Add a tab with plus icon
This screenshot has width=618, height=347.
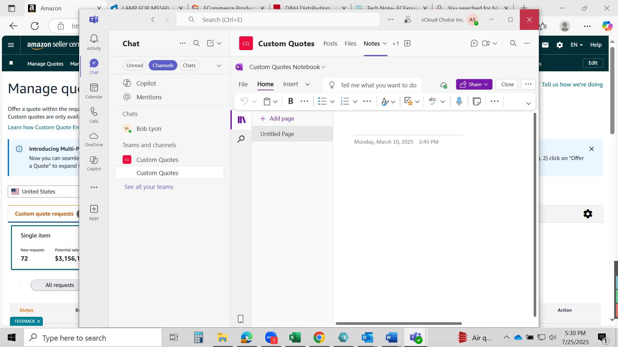pos(407,43)
